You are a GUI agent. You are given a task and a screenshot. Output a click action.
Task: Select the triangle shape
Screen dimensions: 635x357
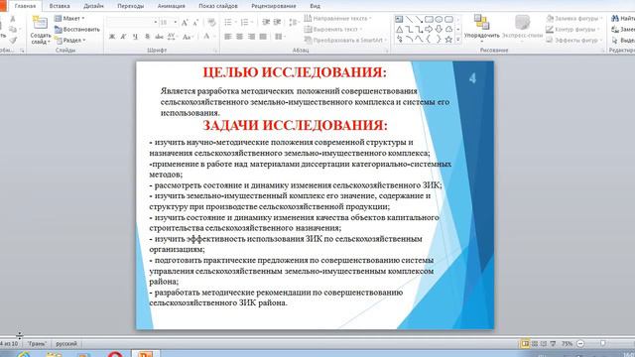coord(399,29)
